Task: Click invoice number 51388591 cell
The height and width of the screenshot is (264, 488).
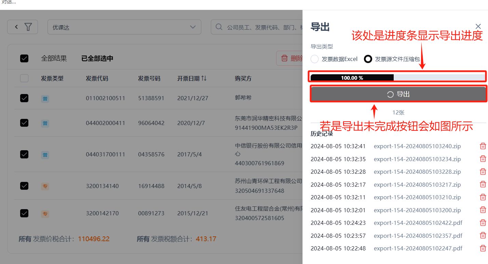Action: click(151, 98)
